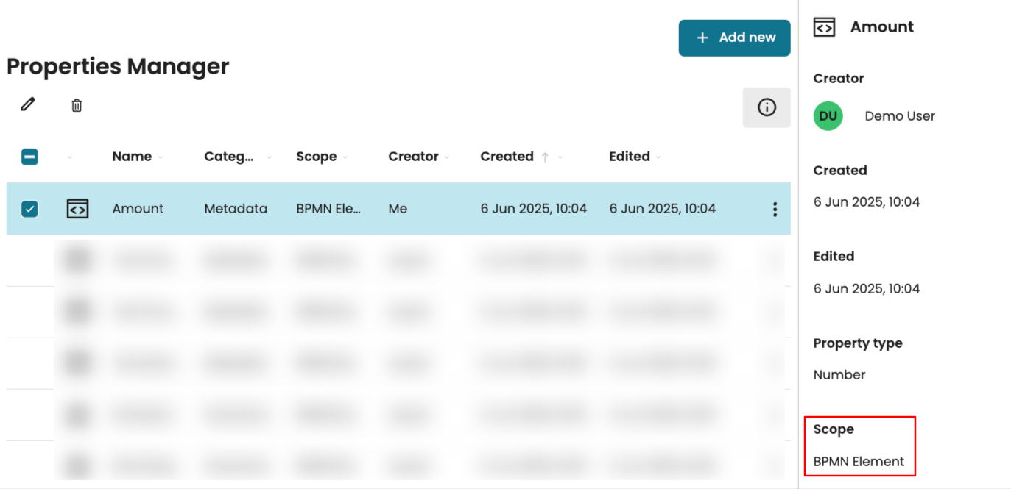Viewport: 1011px width, 489px height.
Task: Toggle the select-all header checkbox
Action: pyautogui.click(x=29, y=157)
